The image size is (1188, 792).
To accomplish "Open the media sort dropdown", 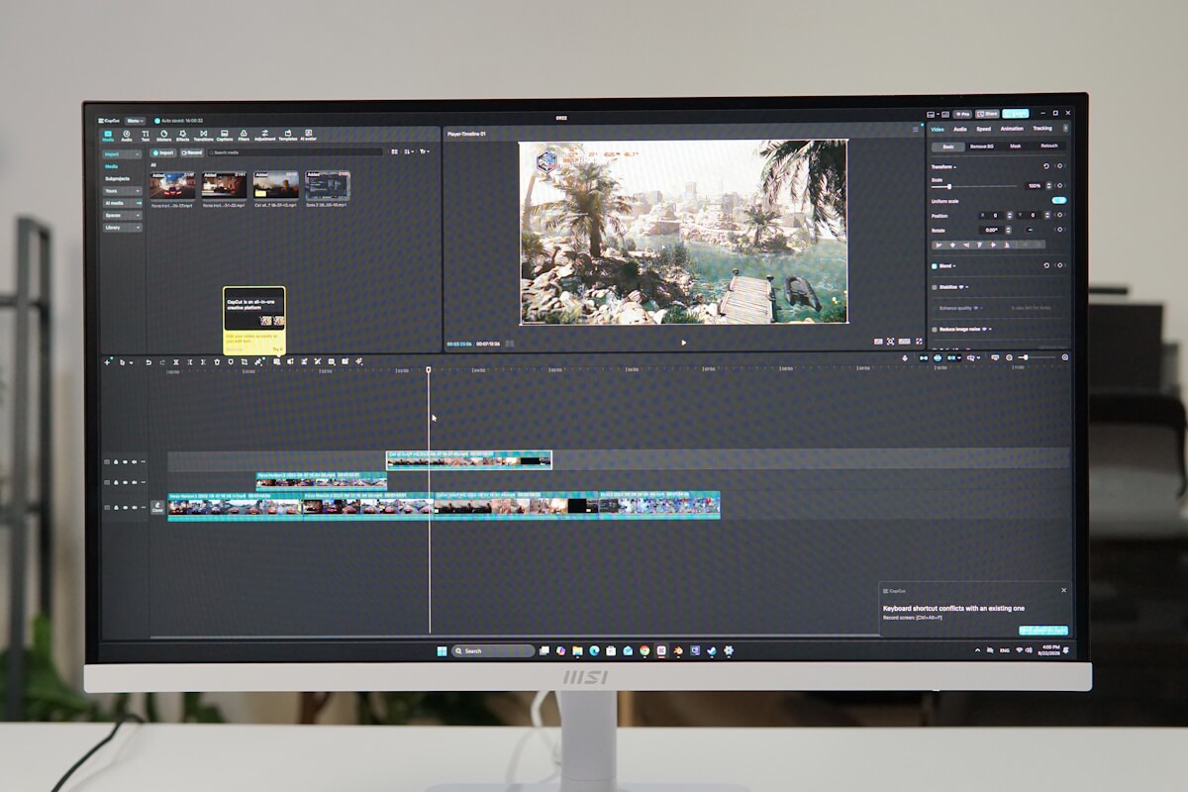I will pyautogui.click(x=410, y=151).
